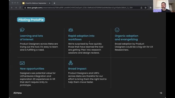
Task: Click the paragraph starting 'We're surprised by how quickly'
Action: 86,48
